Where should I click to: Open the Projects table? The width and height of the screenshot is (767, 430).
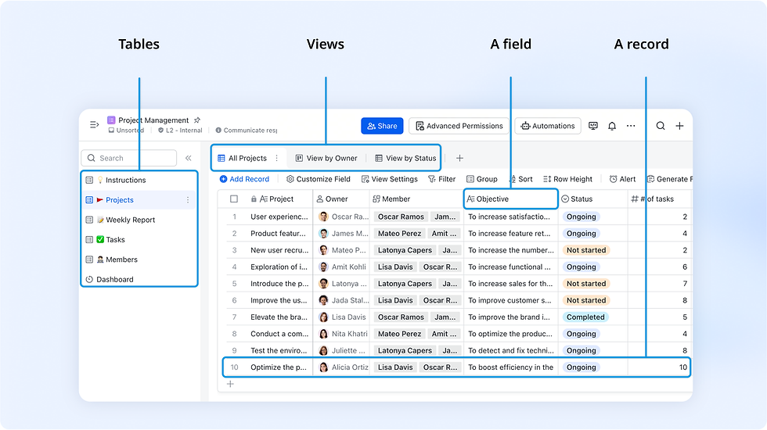pos(139,200)
